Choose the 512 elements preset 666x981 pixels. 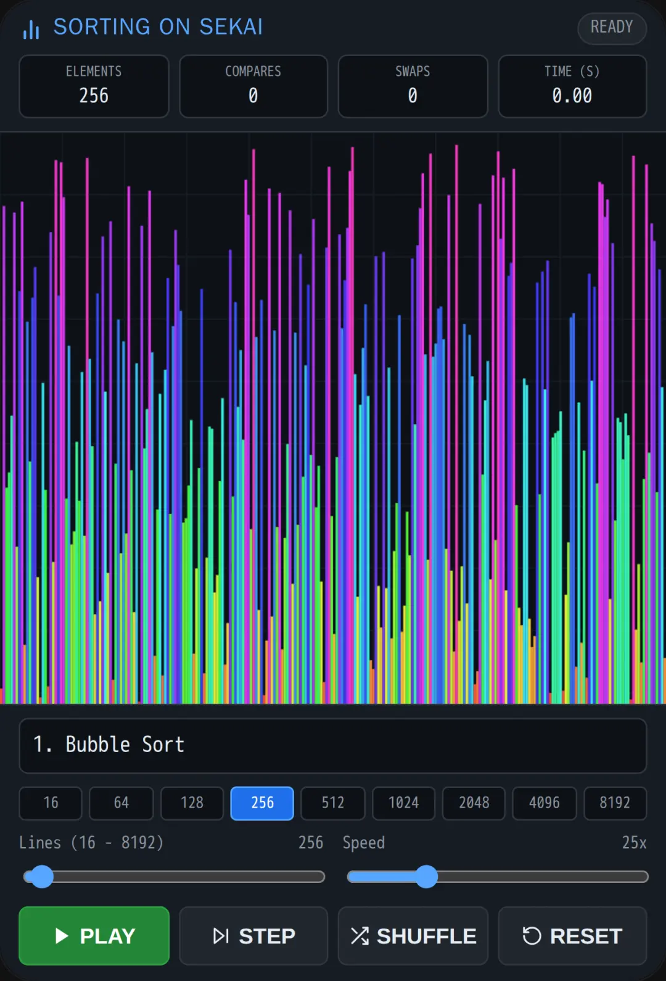point(333,803)
